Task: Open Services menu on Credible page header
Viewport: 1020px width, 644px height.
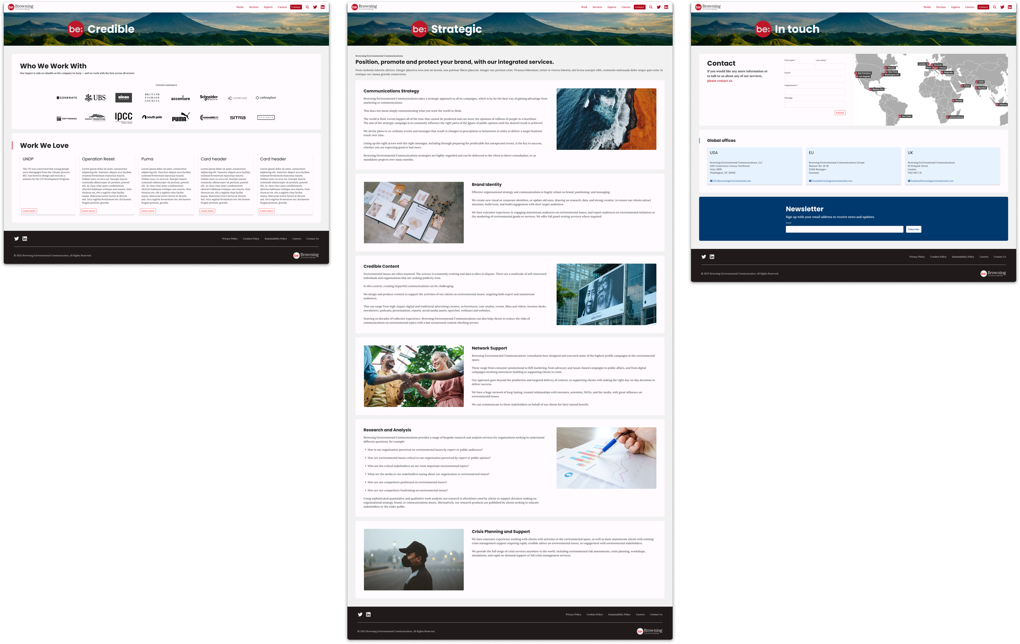Action: (253, 7)
